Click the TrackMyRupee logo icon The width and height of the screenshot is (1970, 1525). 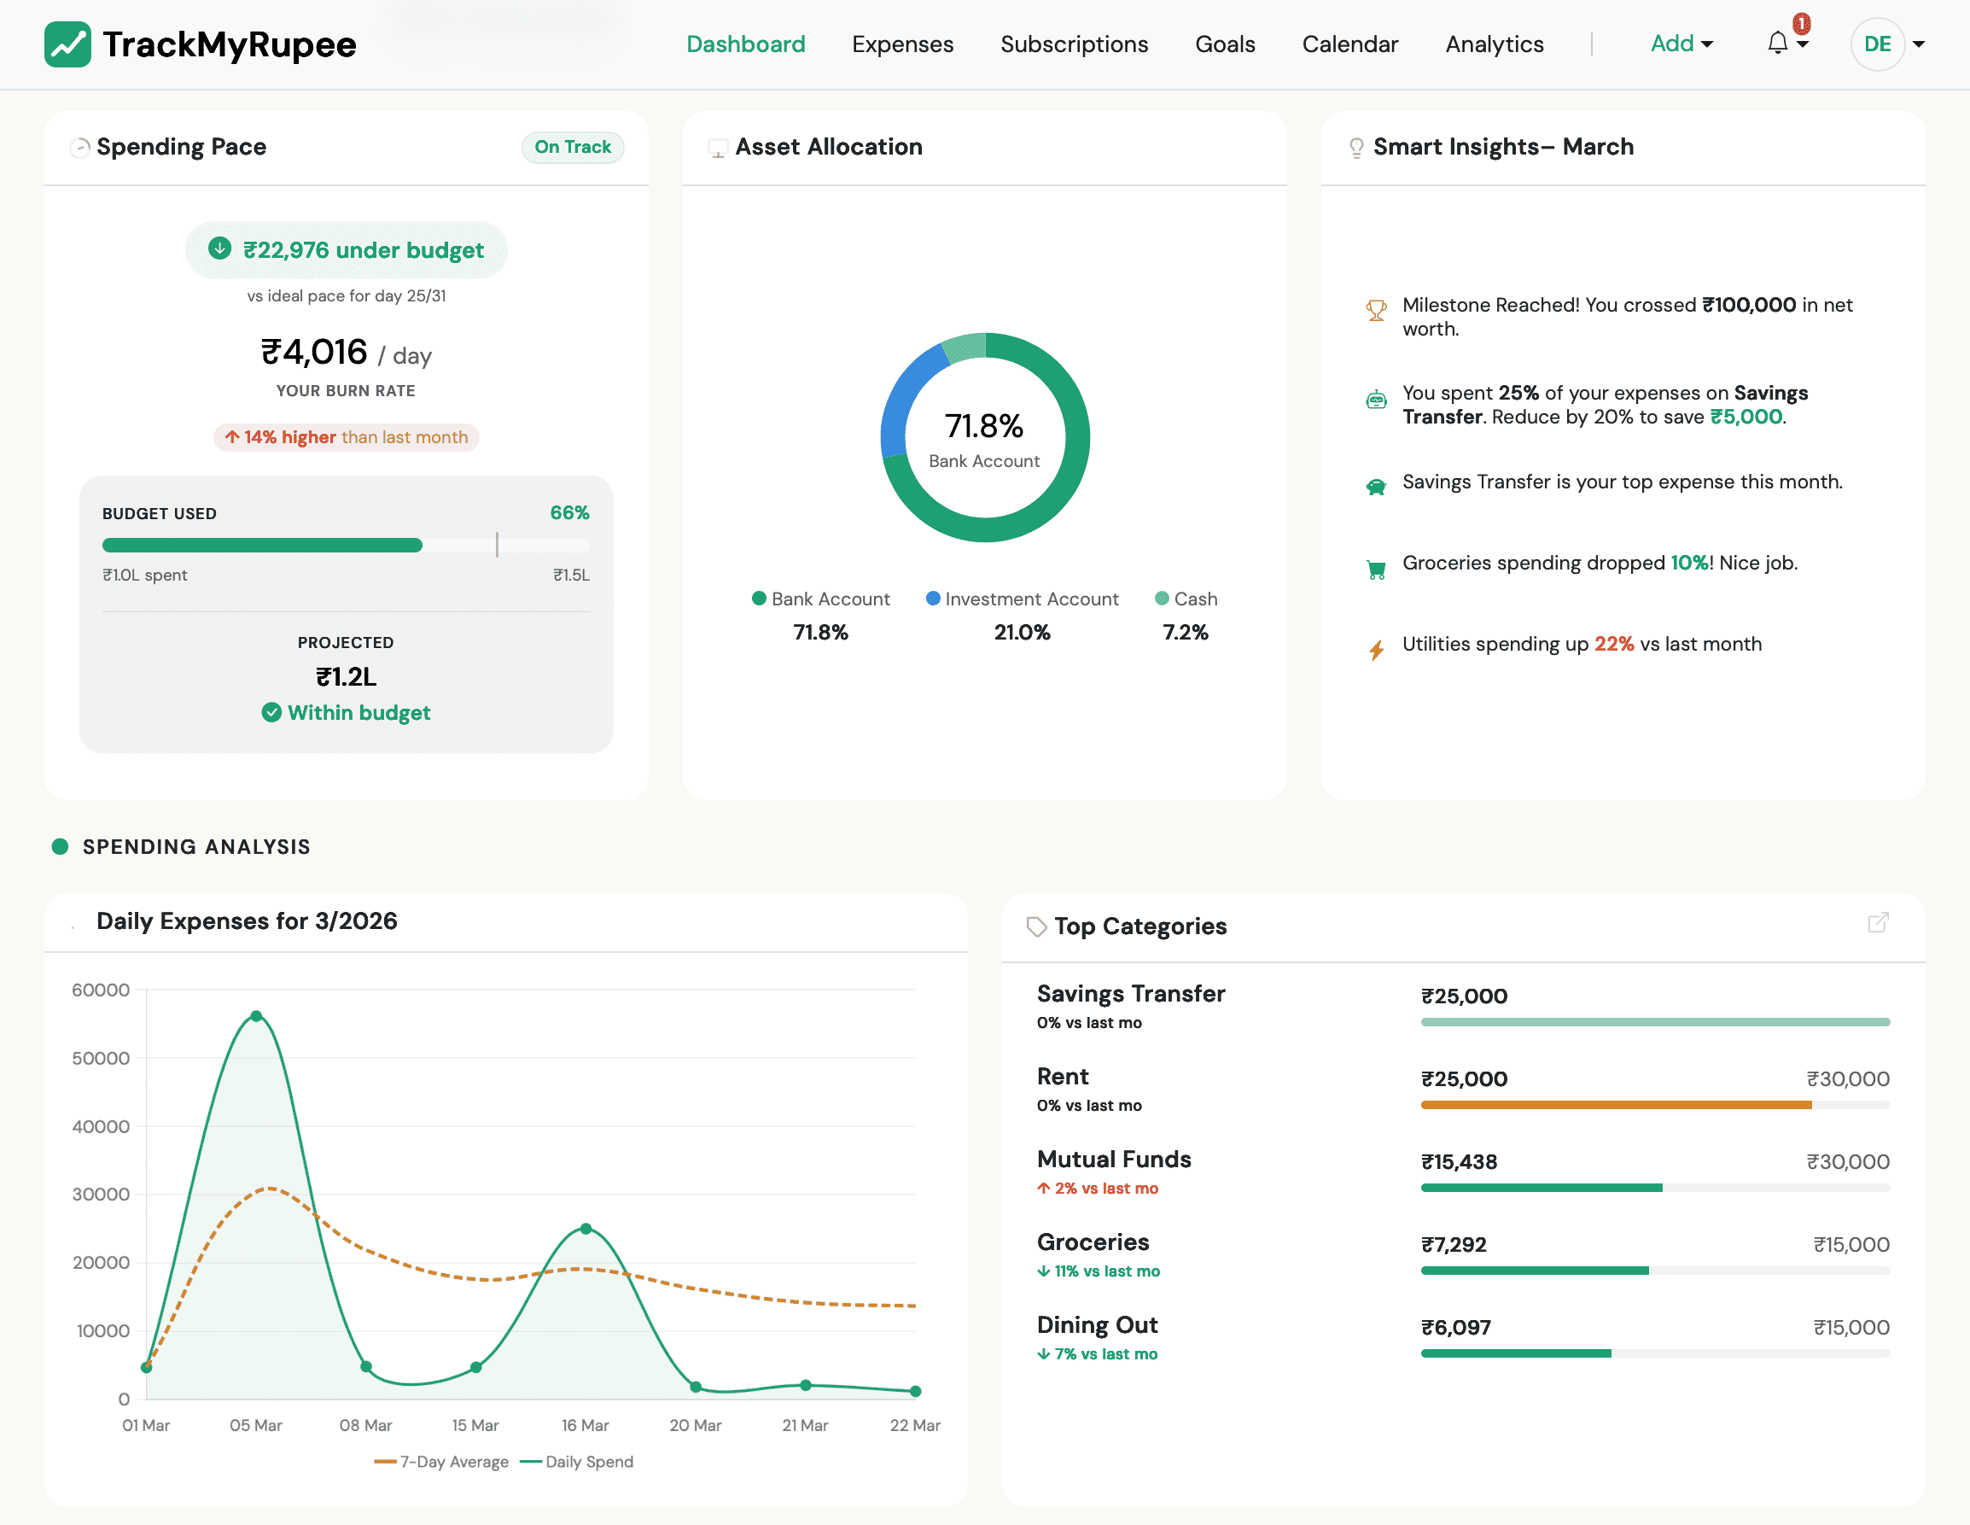68,44
